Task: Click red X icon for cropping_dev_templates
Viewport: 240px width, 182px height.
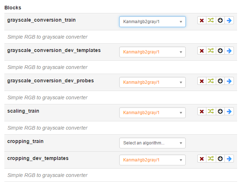Action: [x=202, y=159]
